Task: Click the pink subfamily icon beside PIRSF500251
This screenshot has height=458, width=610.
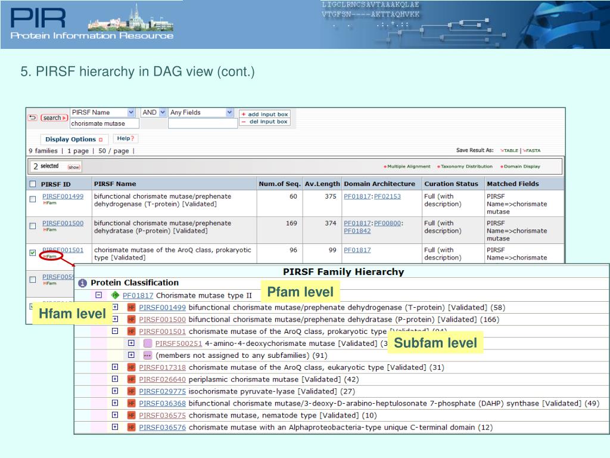Action: pyautogui.click(x=148, y=343)
